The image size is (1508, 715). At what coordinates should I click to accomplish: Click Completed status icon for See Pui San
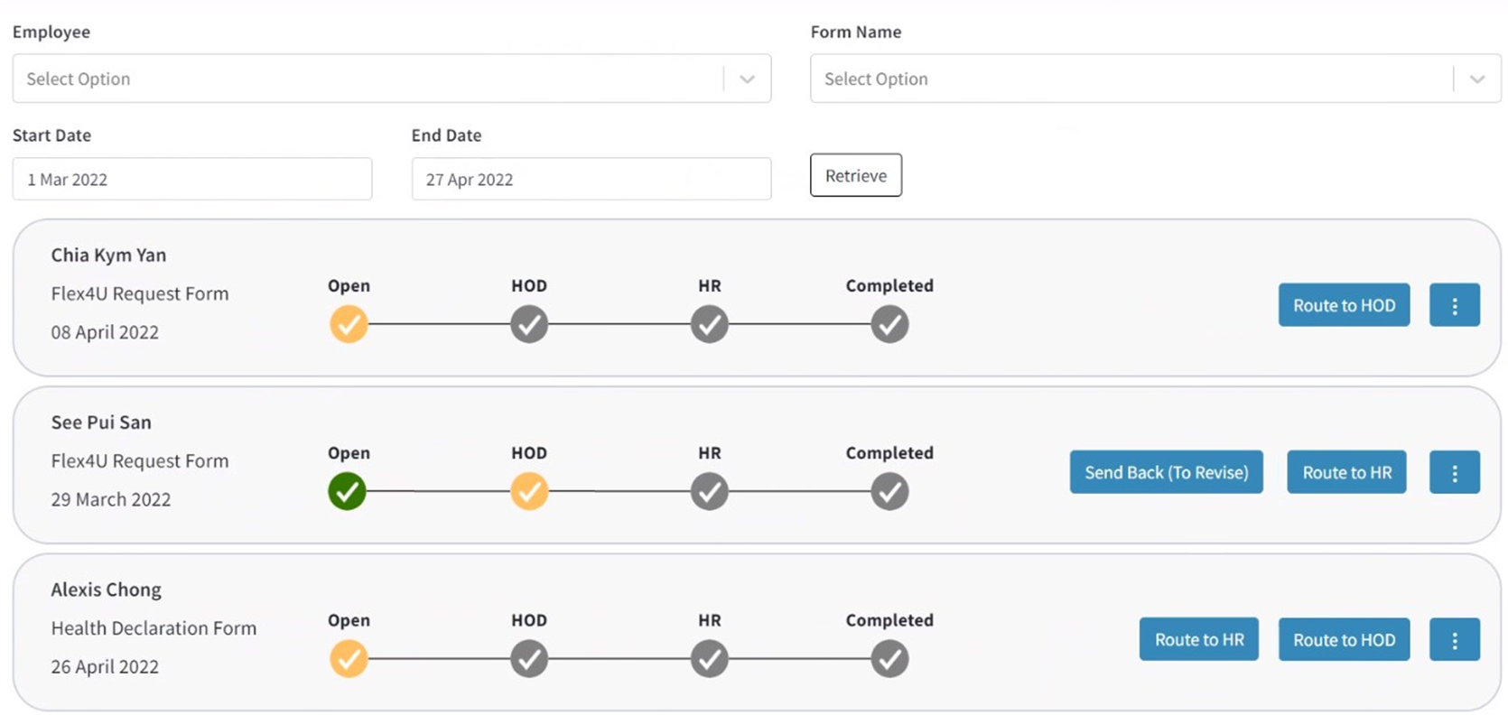[889, 491]
